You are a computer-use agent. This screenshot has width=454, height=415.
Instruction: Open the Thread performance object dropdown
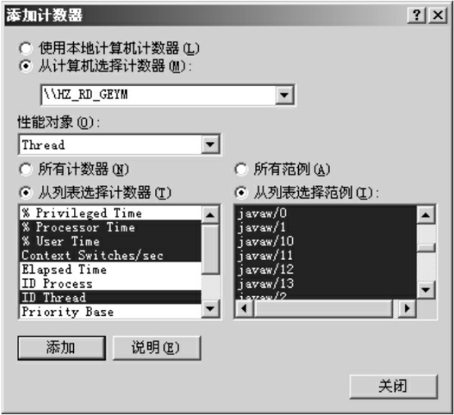210,144
